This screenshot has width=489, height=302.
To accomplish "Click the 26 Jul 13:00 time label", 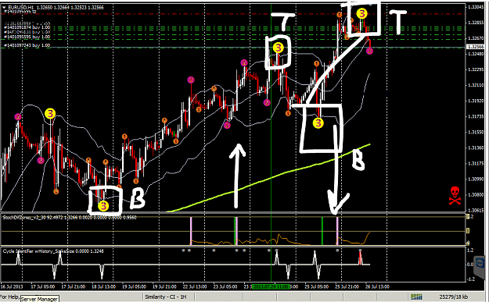I will coord(377,286).
